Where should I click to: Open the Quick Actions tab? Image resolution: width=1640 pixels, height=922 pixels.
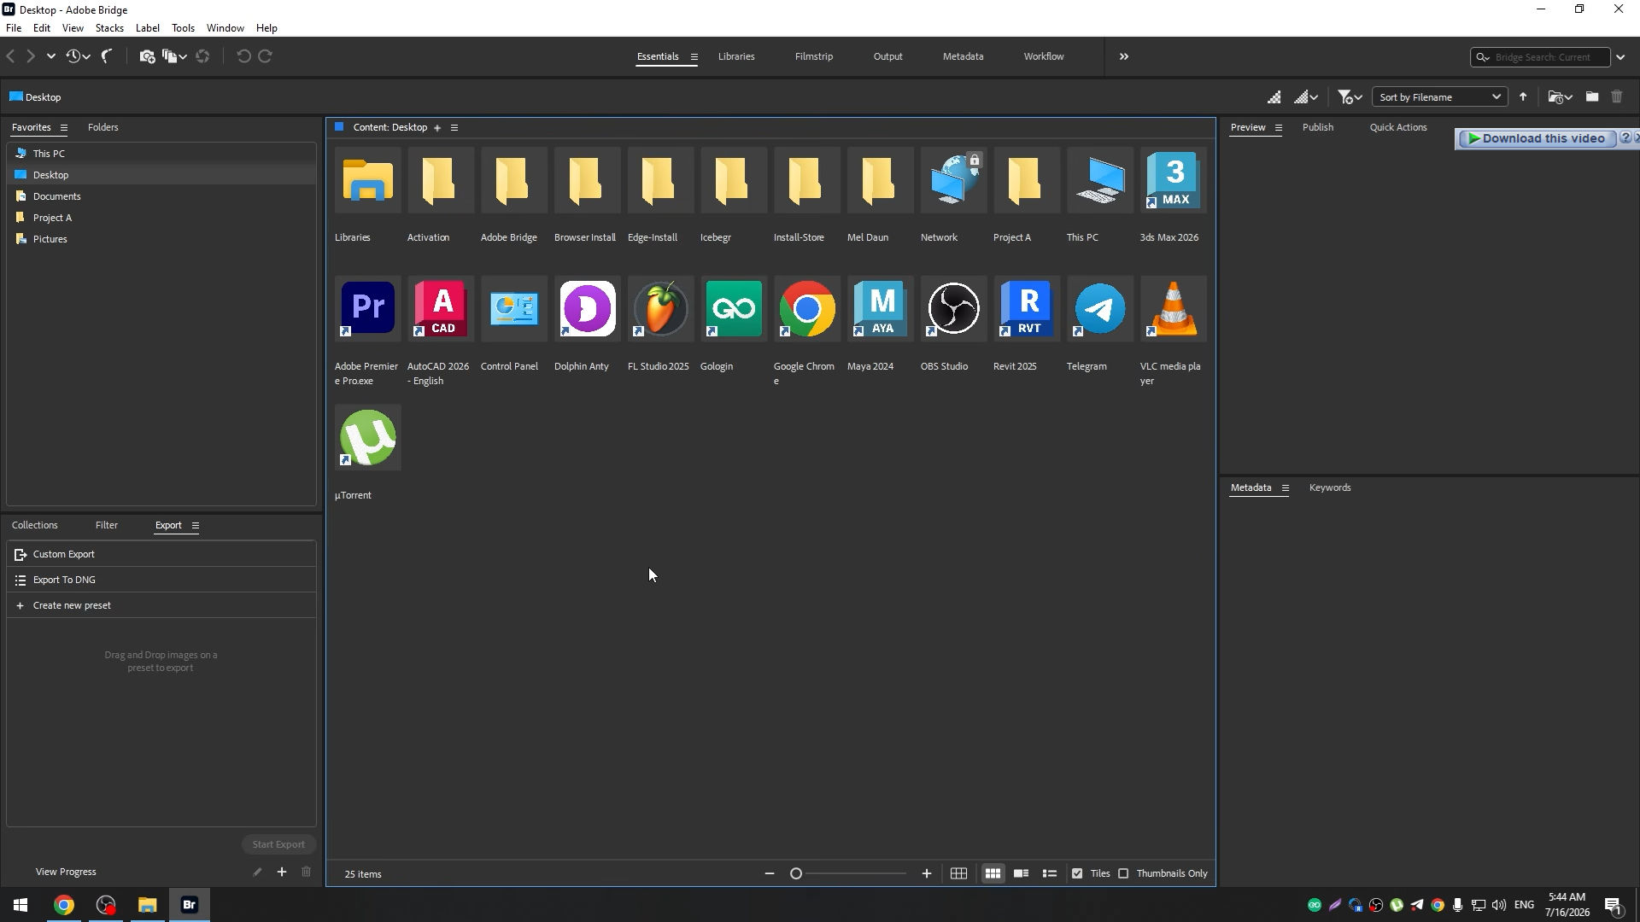pos(1398,127)
